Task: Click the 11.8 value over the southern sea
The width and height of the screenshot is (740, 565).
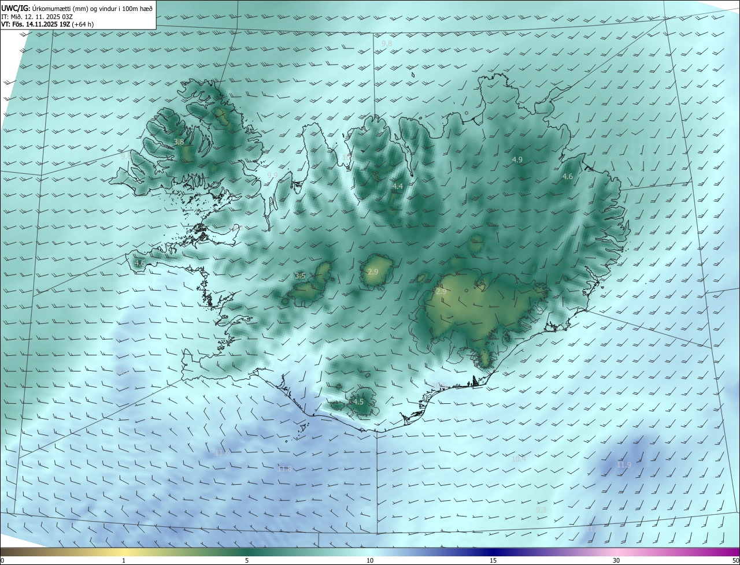Action: (x=285, y=469)
